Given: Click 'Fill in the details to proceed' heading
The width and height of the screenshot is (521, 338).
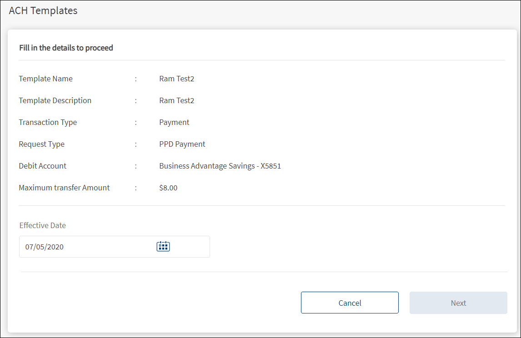Looking at the screenshot, I should pos(66,48).
